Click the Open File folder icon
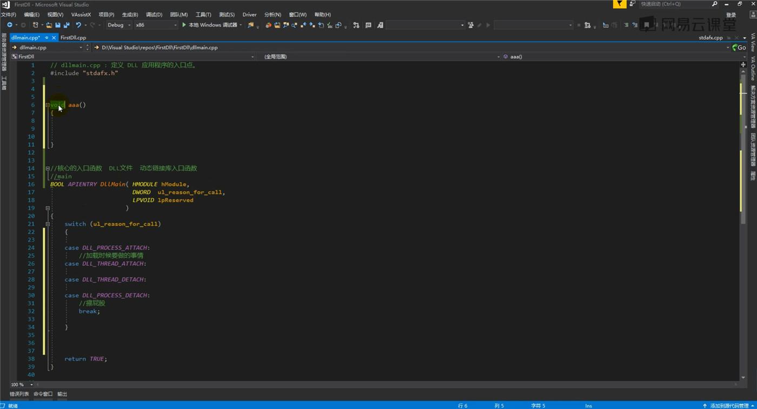 (49, 25)
